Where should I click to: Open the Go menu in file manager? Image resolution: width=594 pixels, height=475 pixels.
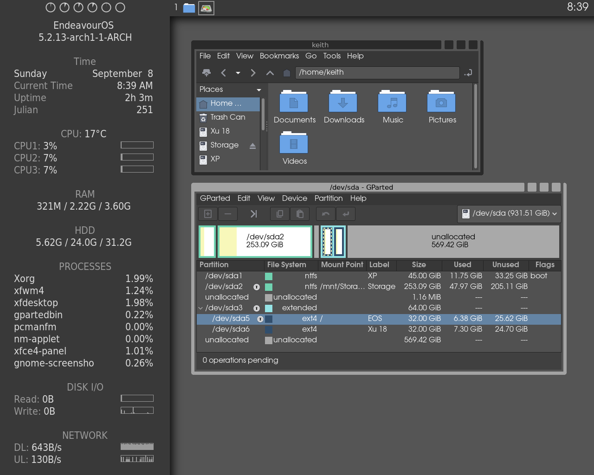point(311,56)
